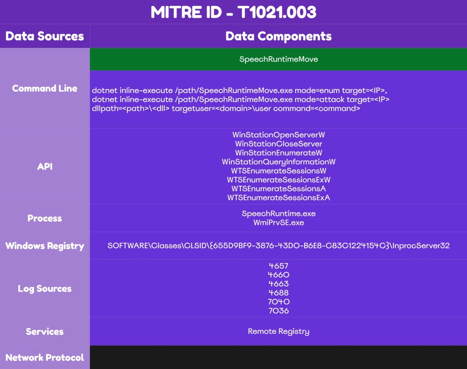Click the Remote Registry service entry
Screen dimensions: 467x369
[278, 332]
